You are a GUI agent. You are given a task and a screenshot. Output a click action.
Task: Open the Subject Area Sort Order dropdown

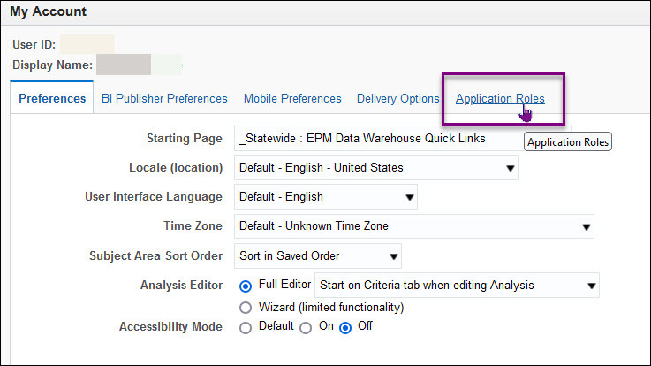point(318,256)
